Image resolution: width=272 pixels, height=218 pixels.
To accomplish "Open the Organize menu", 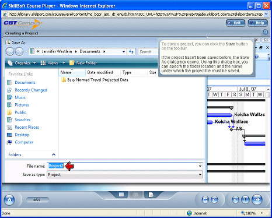I will 22,63.
